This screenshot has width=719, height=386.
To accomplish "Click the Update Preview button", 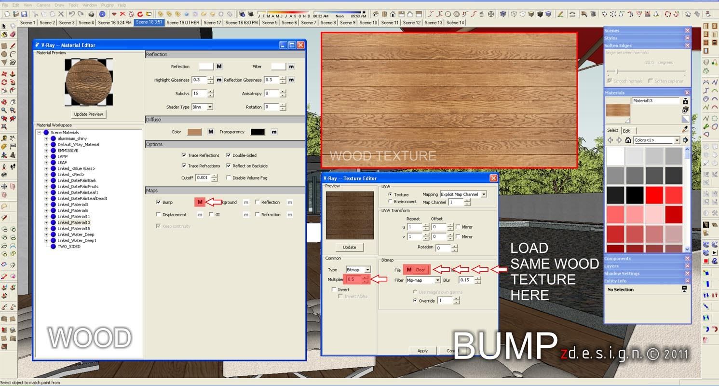I will 89,114.
